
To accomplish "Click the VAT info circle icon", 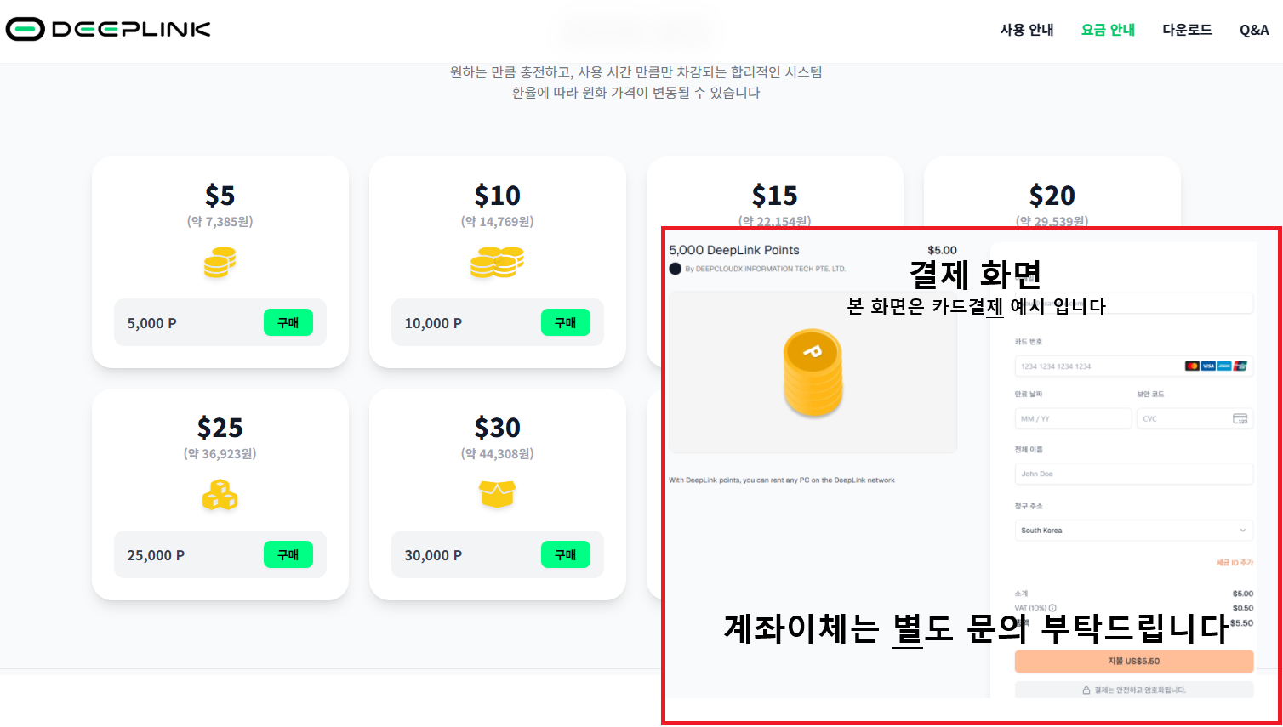I will [x=1052, y=608].
